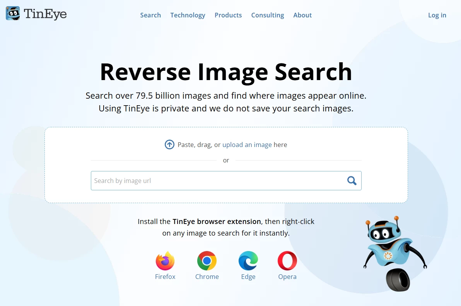Viewport: 461px width, 306px height.
Task: Go to the Products menu
Action: [x=228, y=15]
